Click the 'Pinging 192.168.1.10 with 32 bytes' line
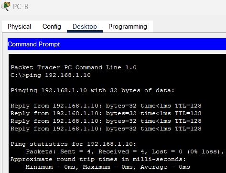This screenshot has width=226, height=173. click(x=92, y=90)
